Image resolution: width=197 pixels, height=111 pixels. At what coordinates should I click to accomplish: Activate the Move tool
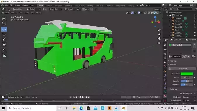click(x=4, y=29)
